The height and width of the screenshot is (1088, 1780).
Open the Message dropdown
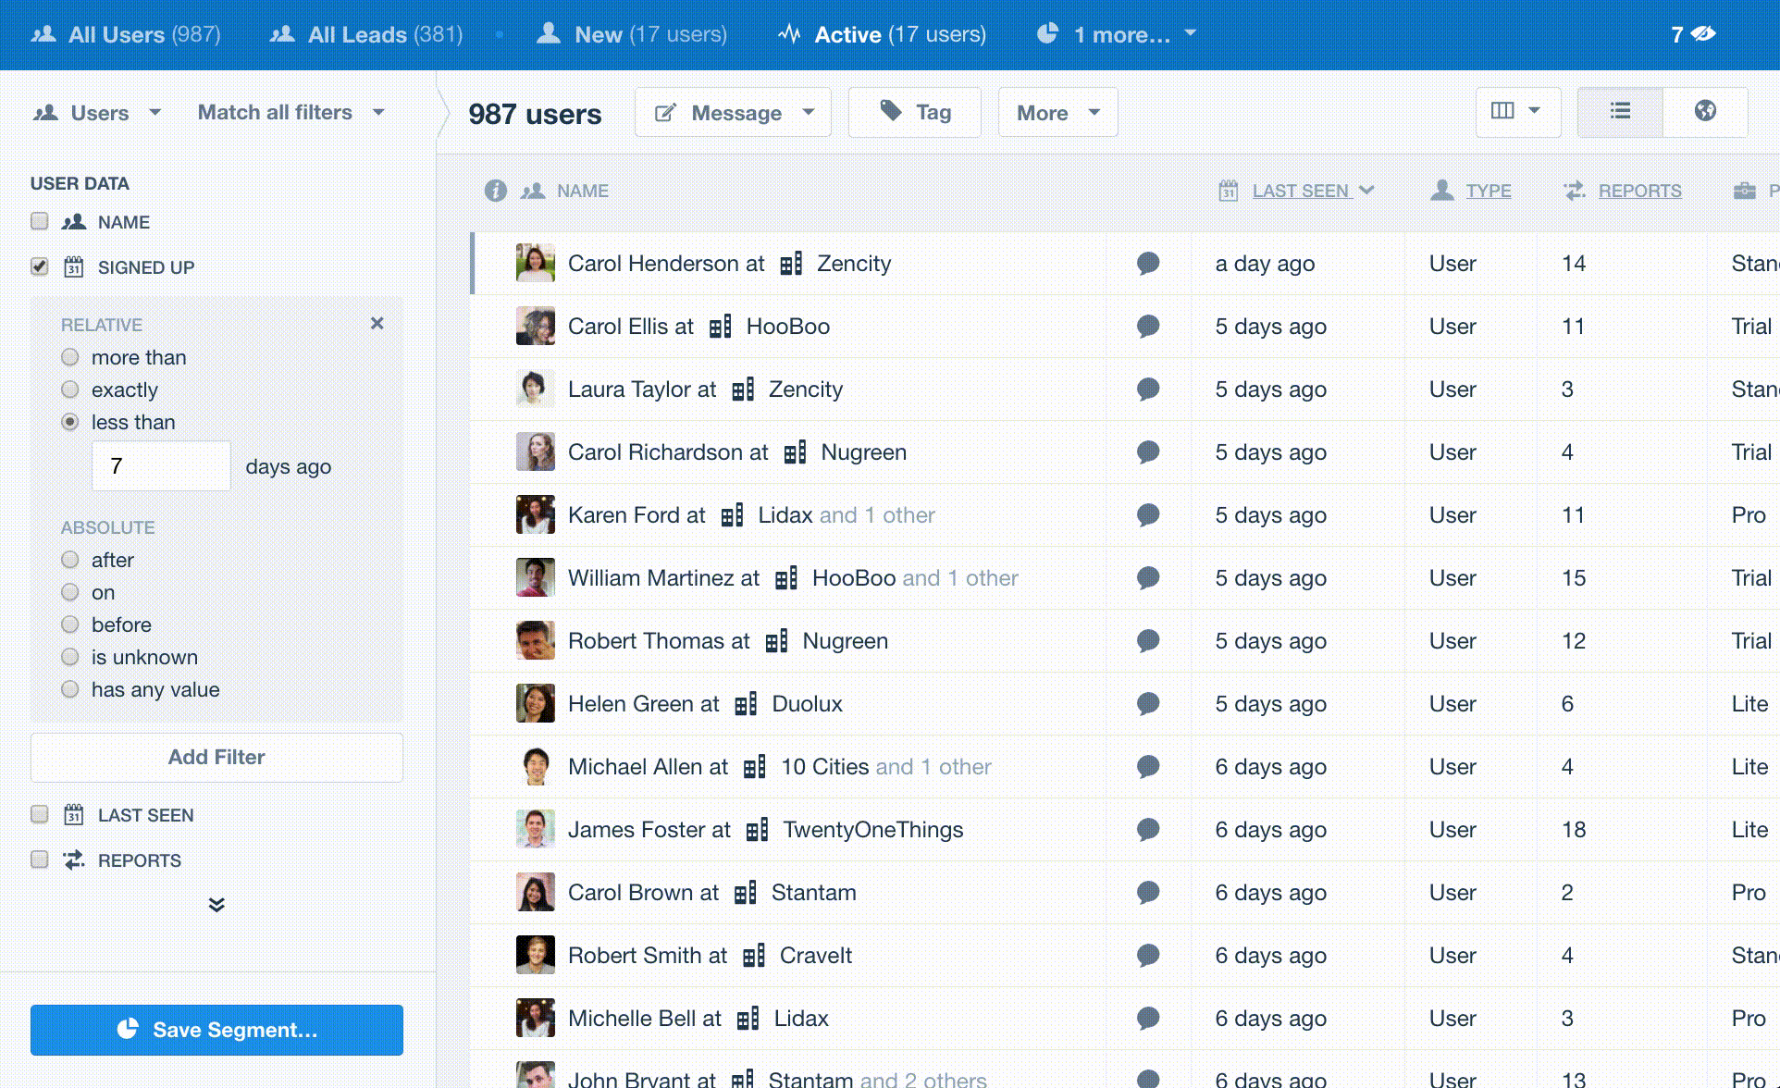point(734,113)
